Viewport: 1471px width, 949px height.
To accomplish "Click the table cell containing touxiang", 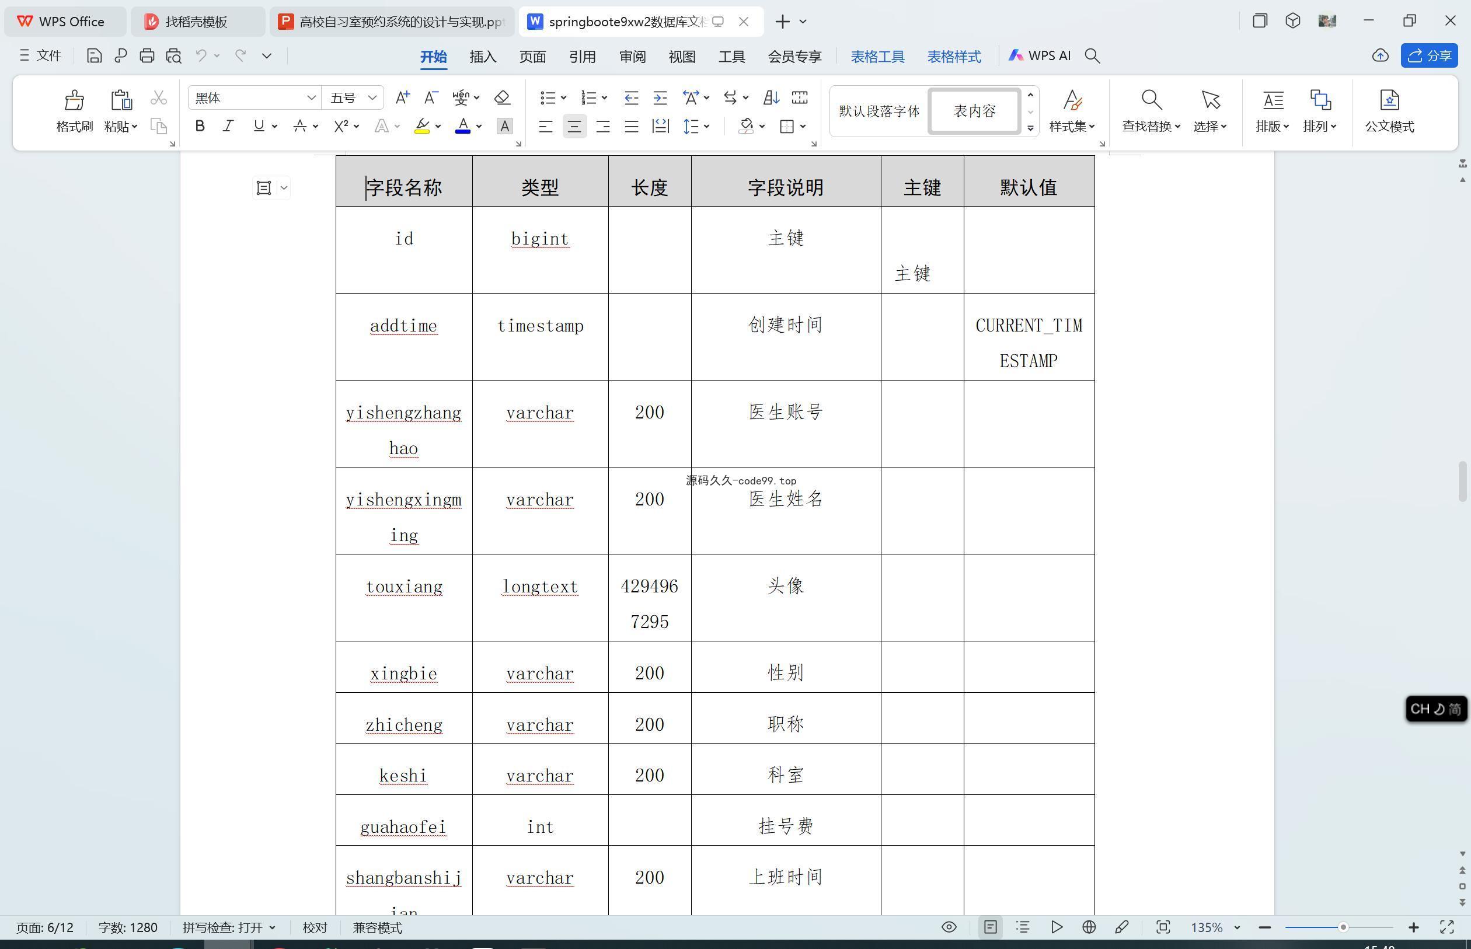I will click(x=405, y=597).
